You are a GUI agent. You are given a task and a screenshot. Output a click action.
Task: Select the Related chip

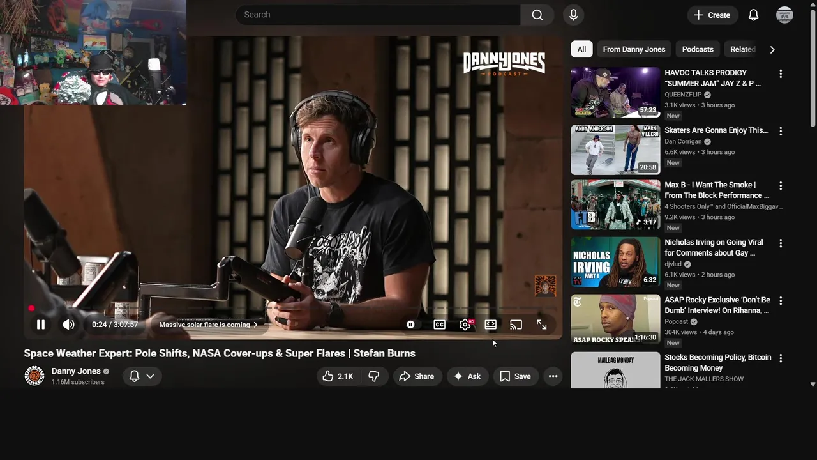(x=742, y=49)
